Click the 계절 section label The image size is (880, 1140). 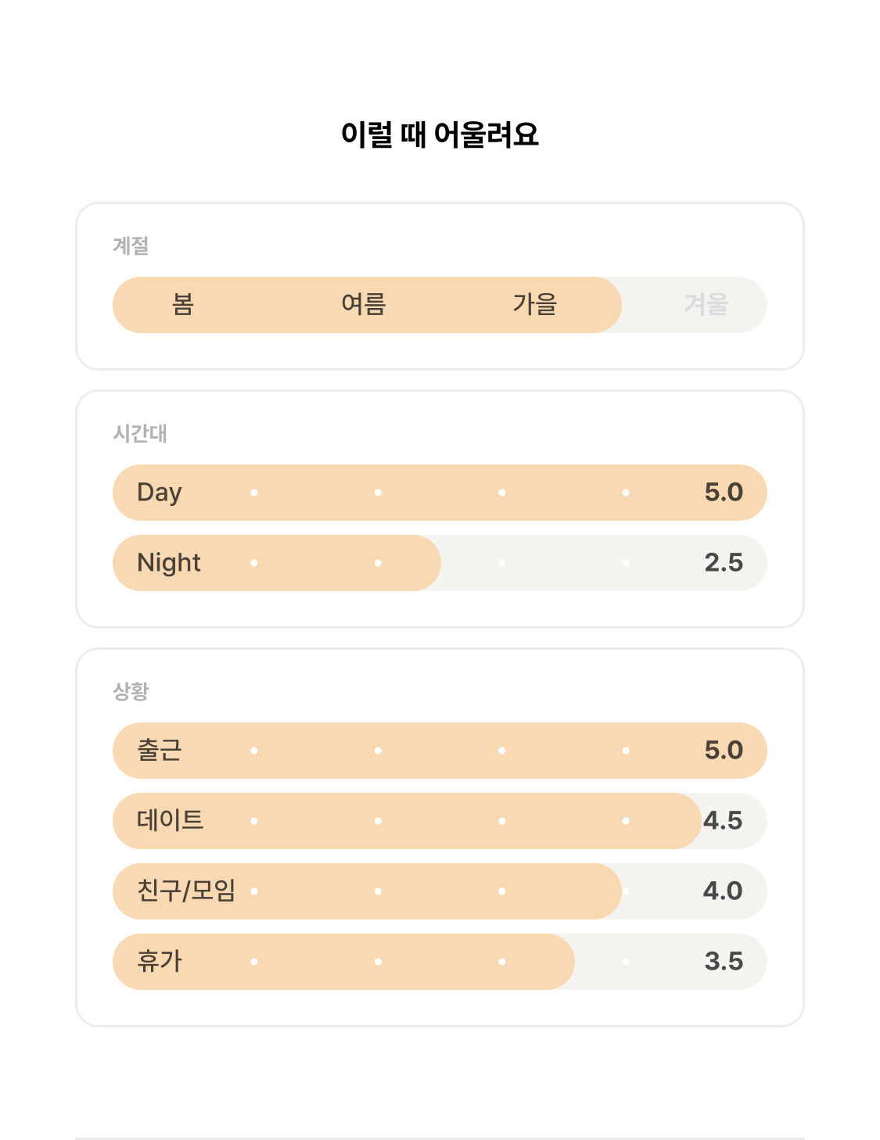tap(131, 246)
